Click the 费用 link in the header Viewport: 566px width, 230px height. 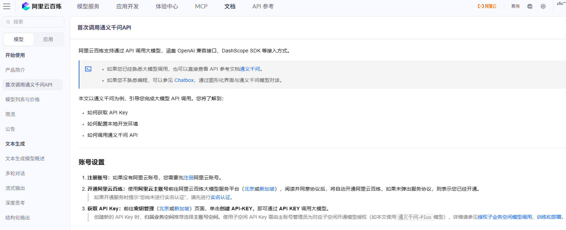point(515,6)
